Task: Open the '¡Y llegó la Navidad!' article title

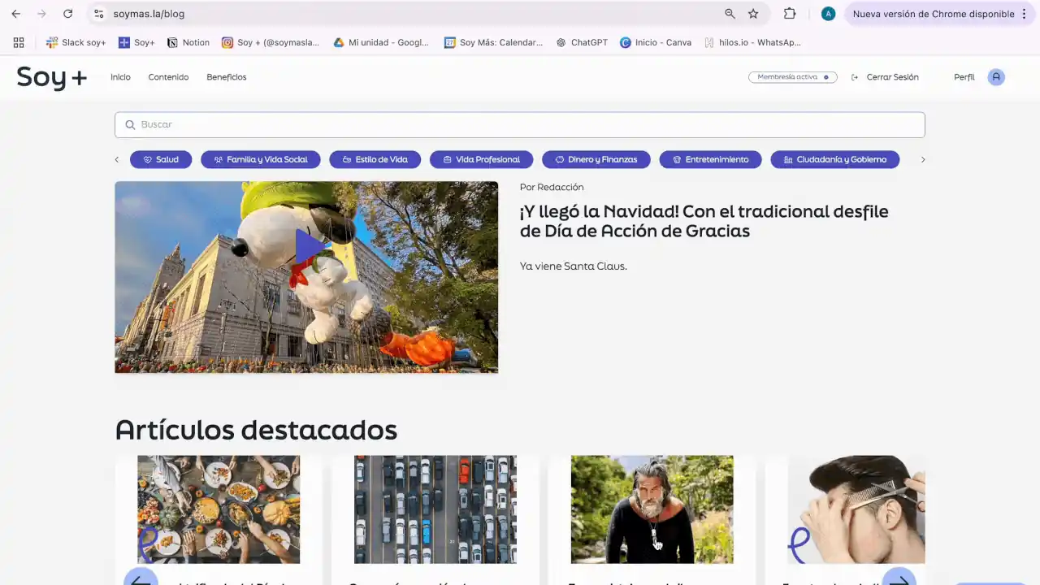Action: click(x=704, y=221)
